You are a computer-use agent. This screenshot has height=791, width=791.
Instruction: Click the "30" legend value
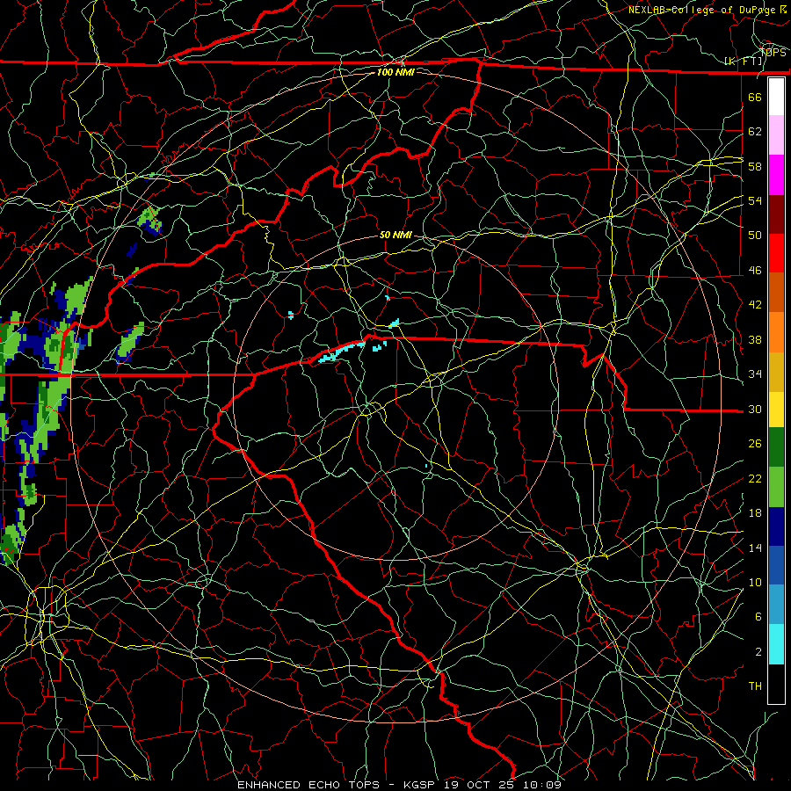[x=755, y=409]
